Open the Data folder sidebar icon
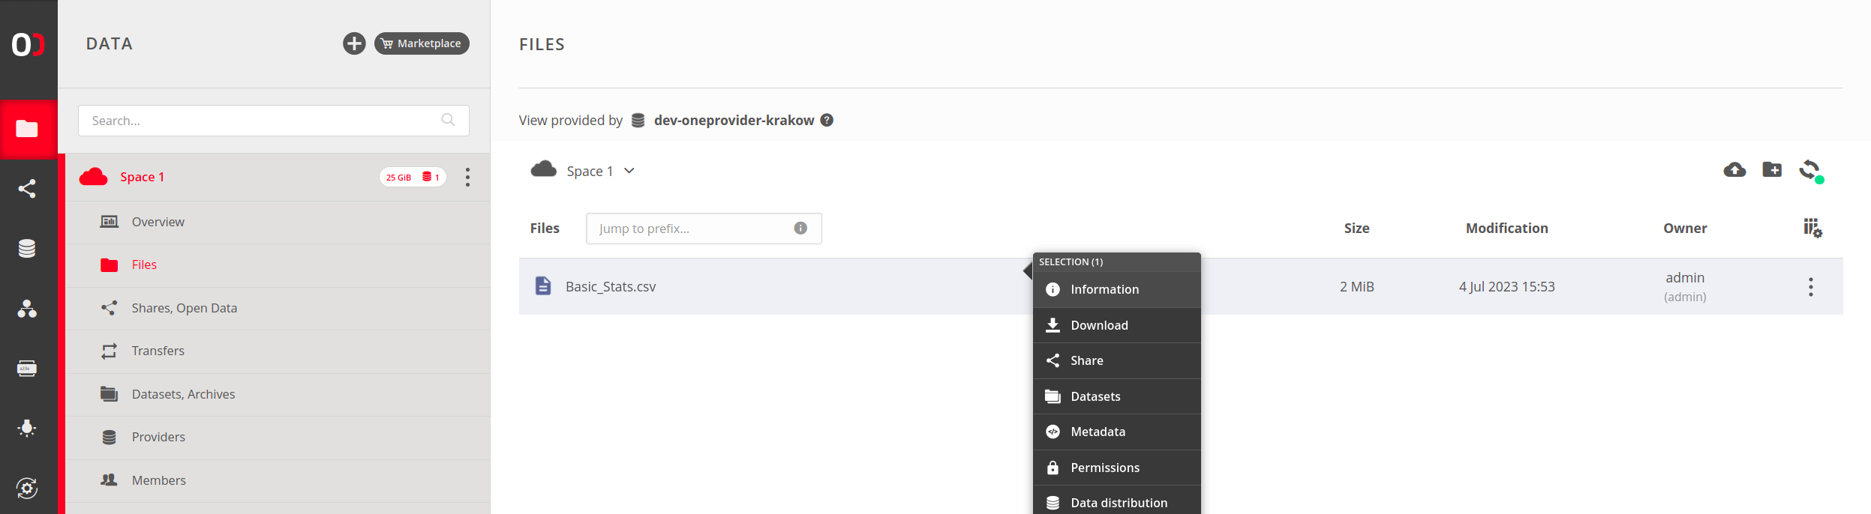 (28, 129)
